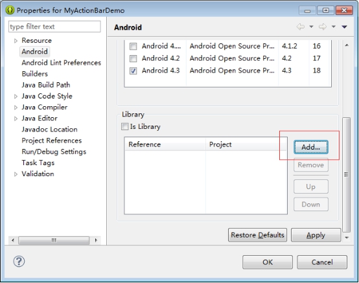This screenshot has width=359, height=283.
Task: Expand the Java Code Style node
Action: click(x=16, y=96)
